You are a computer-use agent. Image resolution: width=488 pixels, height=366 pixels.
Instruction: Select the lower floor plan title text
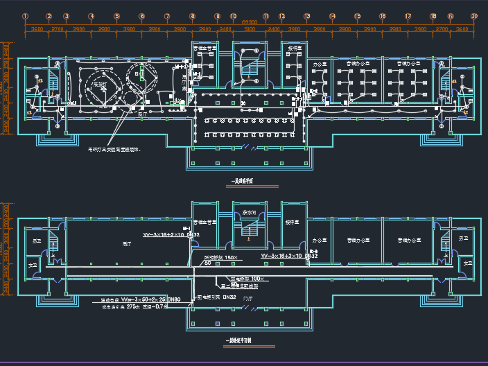point(239,341)
